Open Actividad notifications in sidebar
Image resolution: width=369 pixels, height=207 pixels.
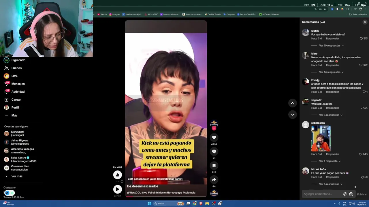[x=18, y=92]
